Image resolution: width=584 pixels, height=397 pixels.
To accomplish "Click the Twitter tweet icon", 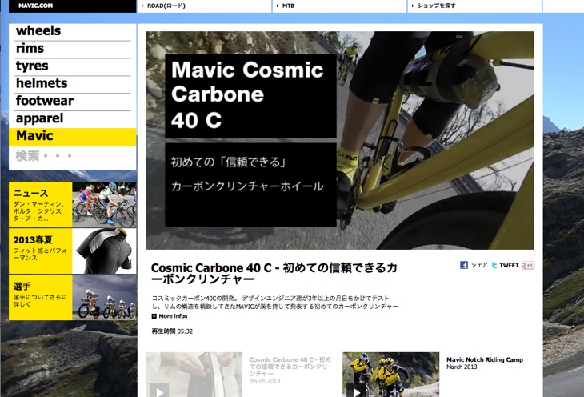I will point(494,265).
